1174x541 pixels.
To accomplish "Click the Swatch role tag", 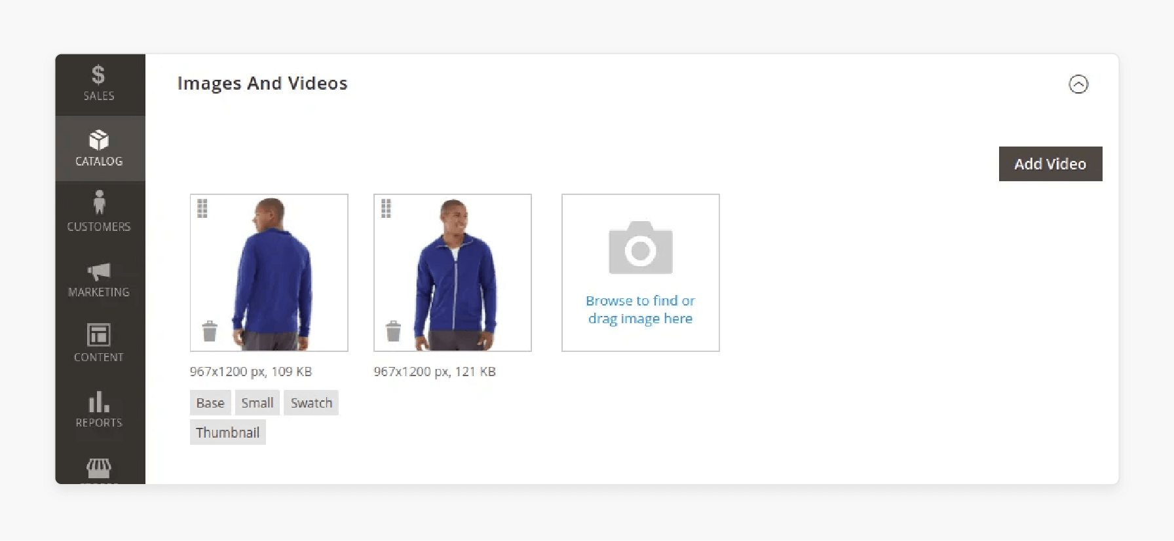I will click(311, 403).
